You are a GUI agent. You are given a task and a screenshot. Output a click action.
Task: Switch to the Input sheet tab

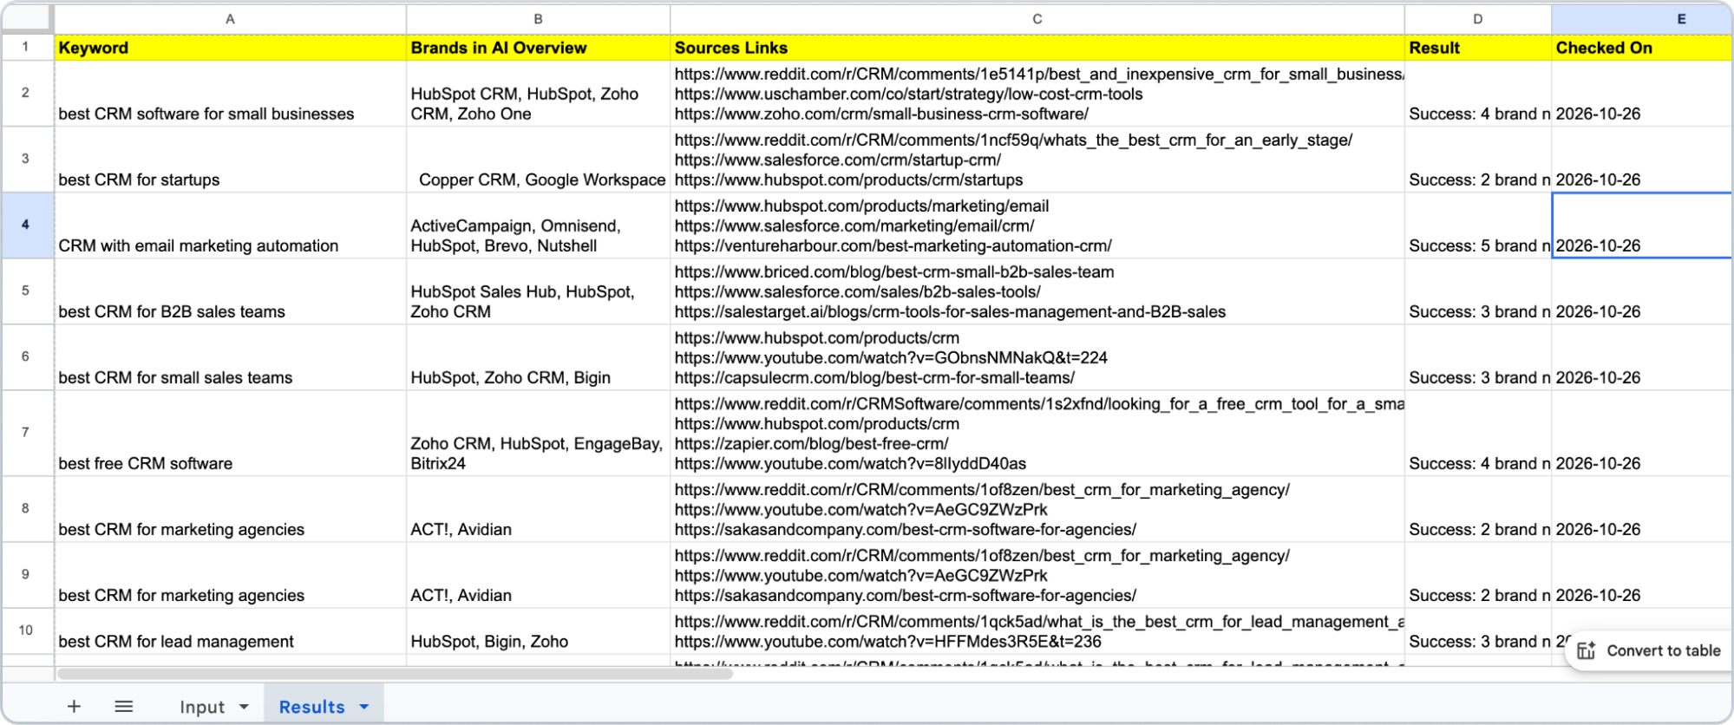[202, 707]
